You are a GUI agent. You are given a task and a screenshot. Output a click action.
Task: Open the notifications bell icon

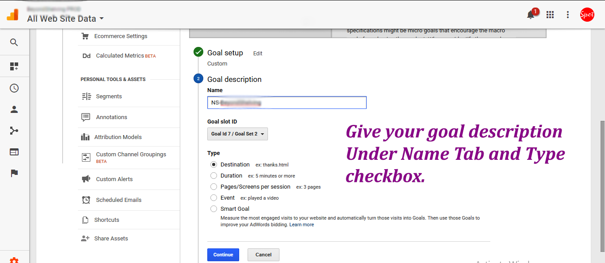tap(531, 15)
